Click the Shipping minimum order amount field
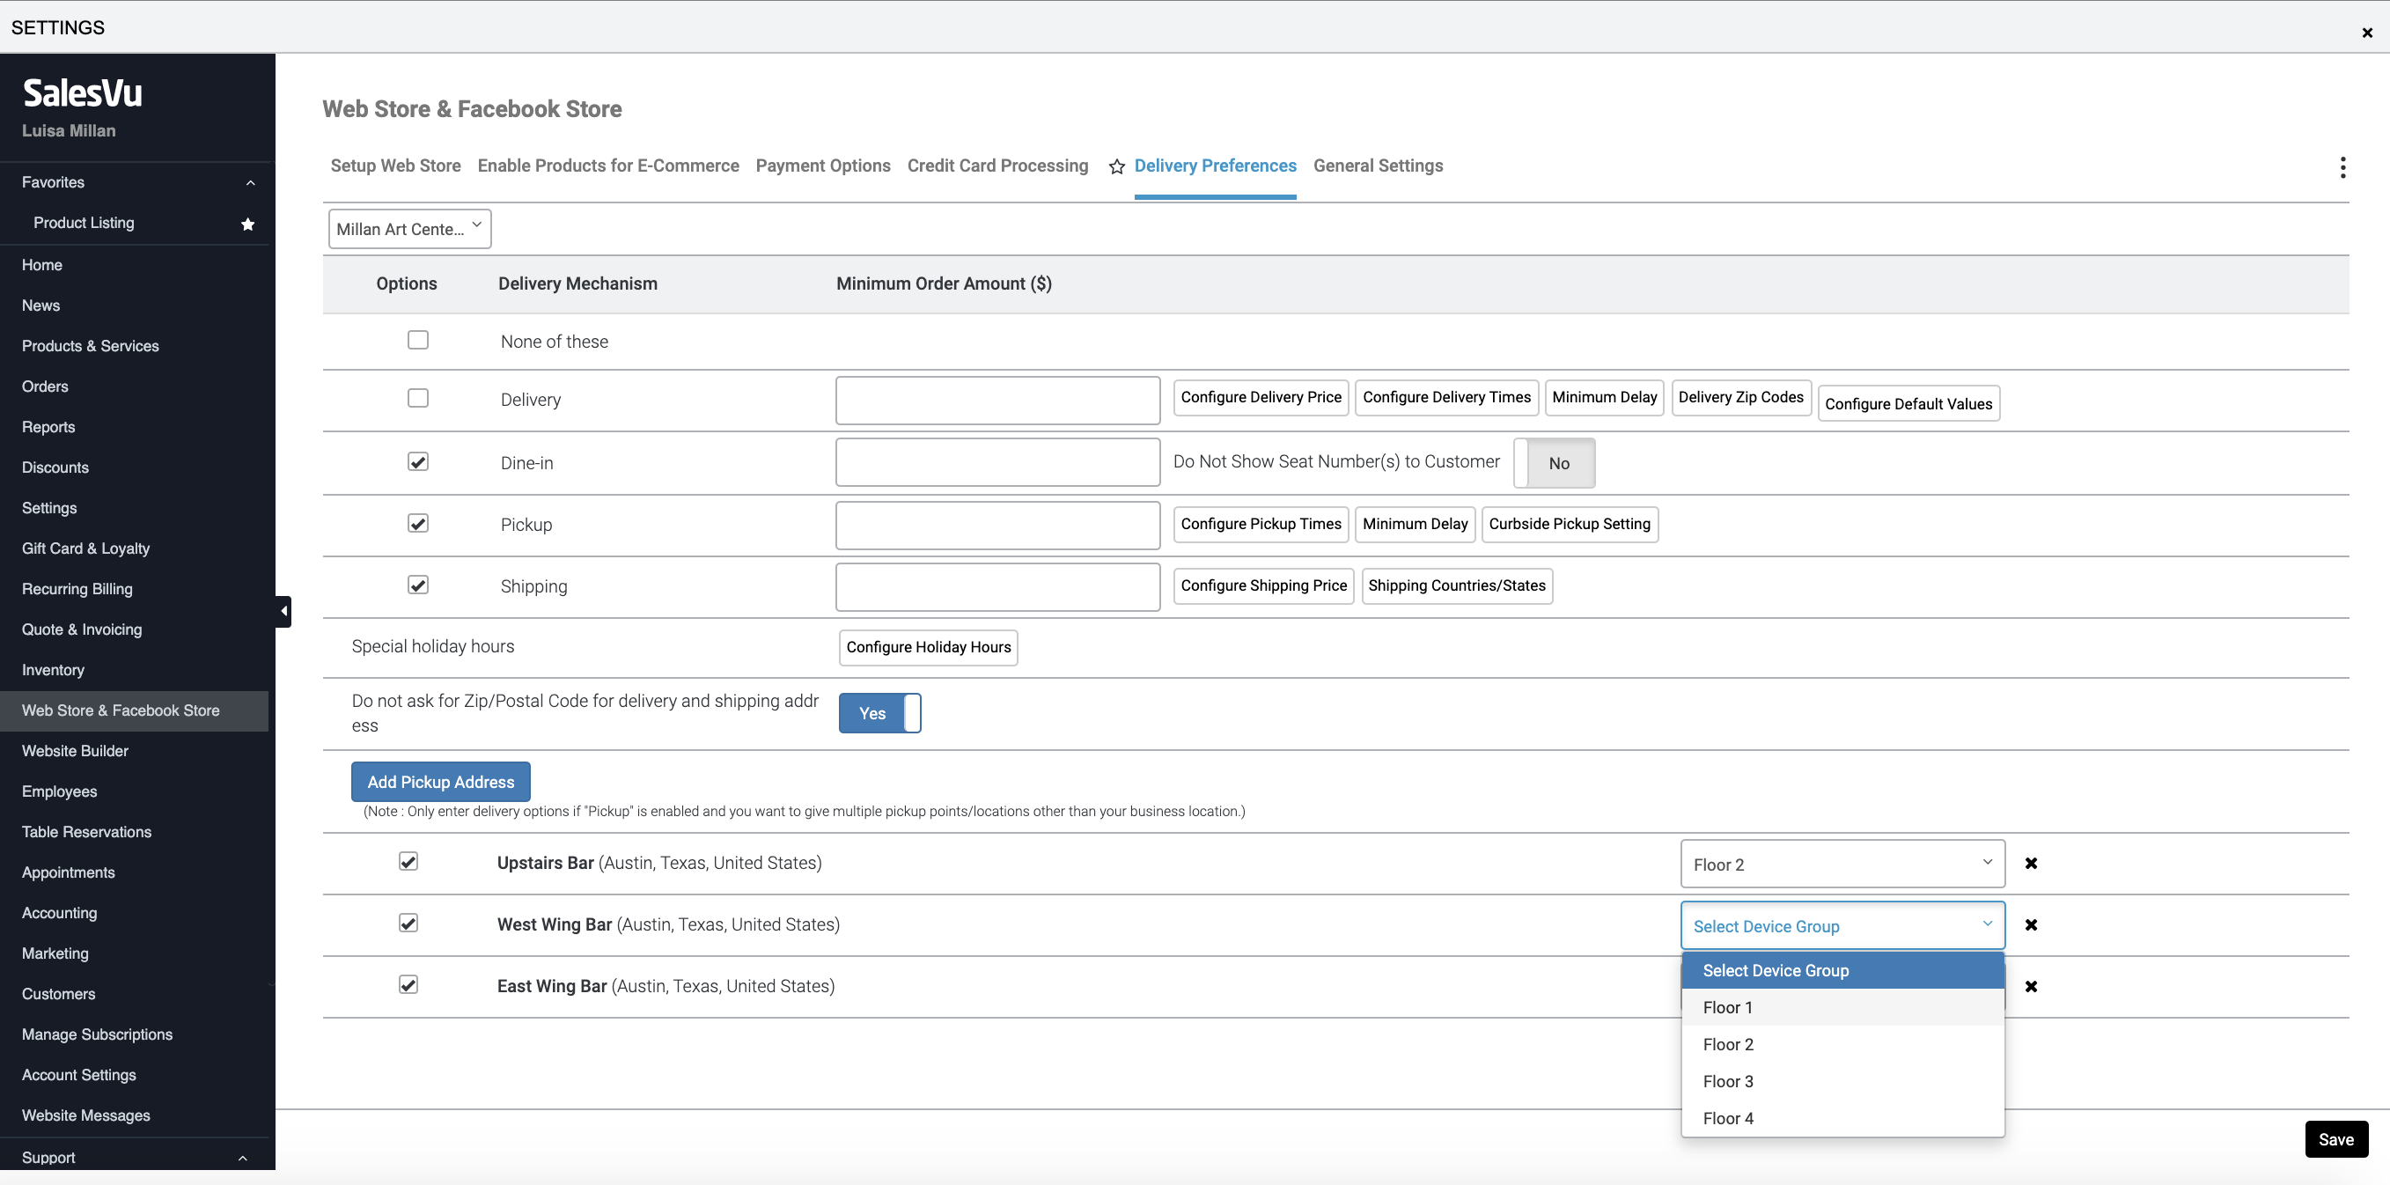Viewport: 2390px width, 1185px height. click(x=996, y=586)
